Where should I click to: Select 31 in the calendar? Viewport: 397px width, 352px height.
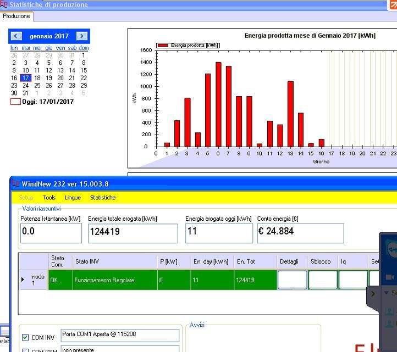point(25,93)
